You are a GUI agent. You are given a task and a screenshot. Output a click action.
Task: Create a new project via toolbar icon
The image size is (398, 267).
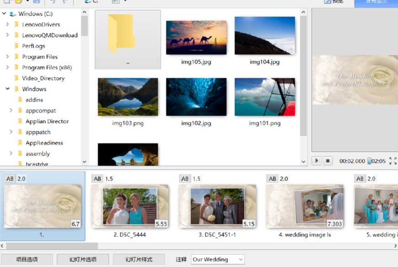(x=6, y=2)
